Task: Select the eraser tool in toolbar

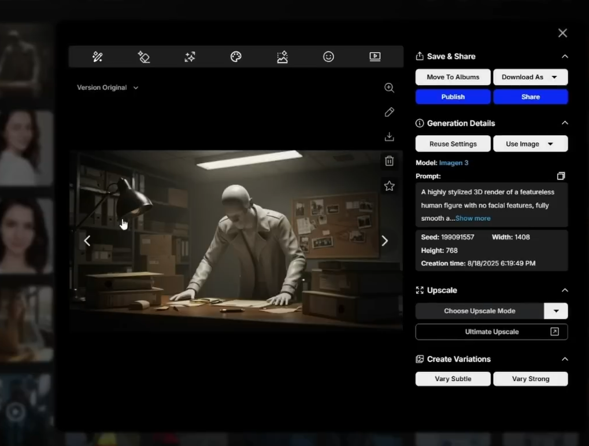Action: point(144,57)
